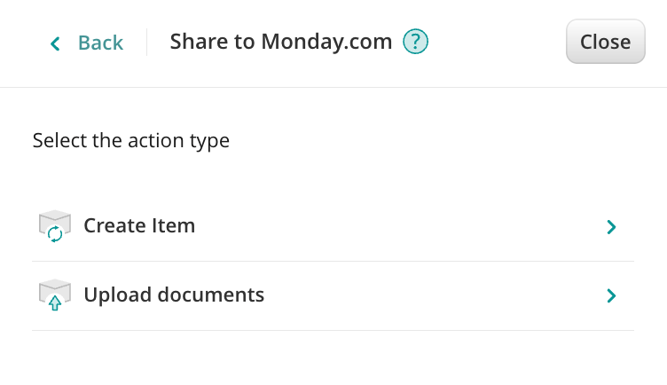Click blank header area left of Close

(x=497, y=43)
